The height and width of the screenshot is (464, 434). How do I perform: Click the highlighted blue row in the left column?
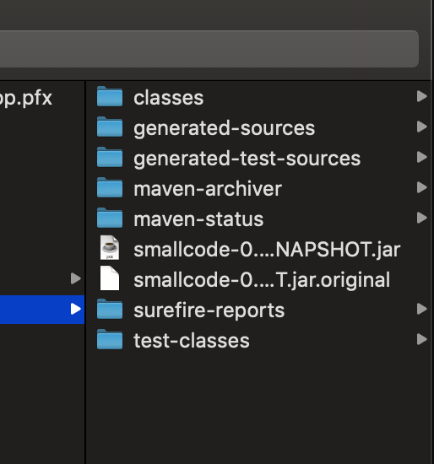coord(42,310)
